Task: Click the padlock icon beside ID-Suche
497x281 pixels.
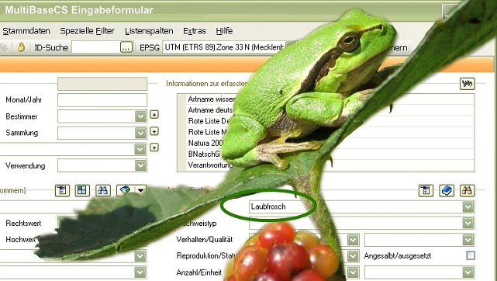Action: [x=21, y=47]
